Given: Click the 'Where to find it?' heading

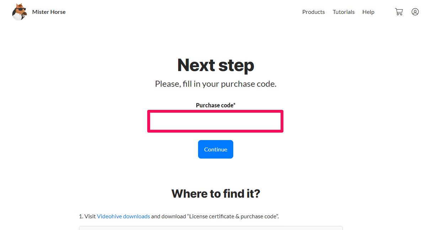Looking at the screenshot, I should point(215,193).
